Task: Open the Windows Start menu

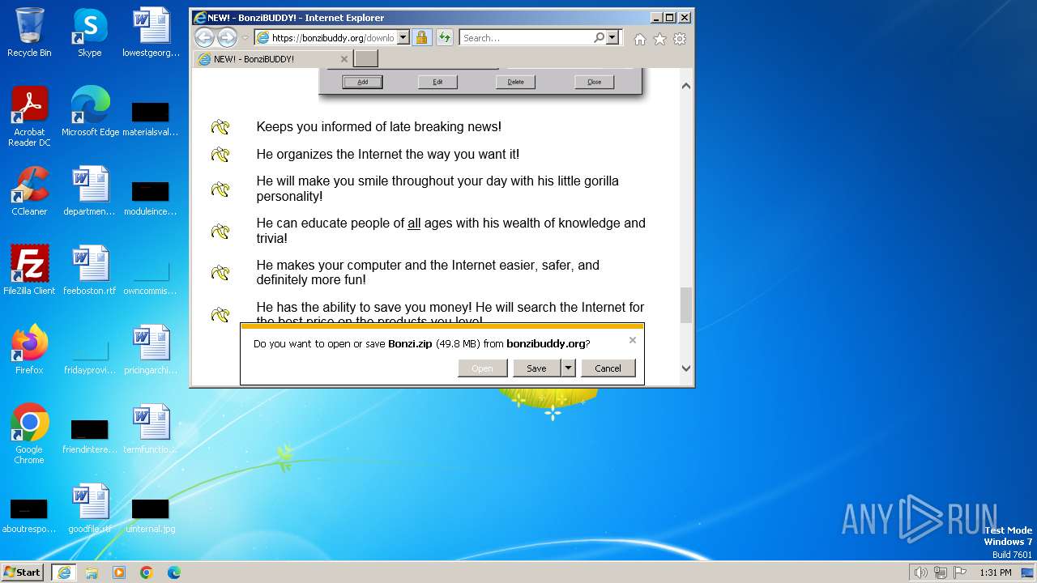Action: point(23,572)
